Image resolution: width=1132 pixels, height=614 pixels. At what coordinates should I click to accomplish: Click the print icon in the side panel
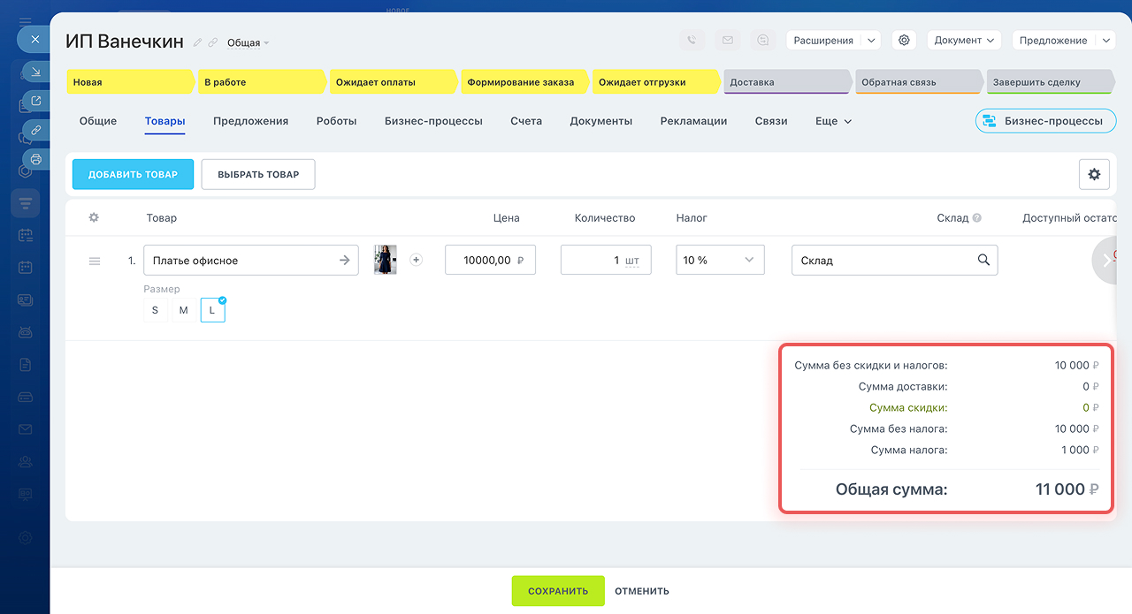(x=36, y=159)
